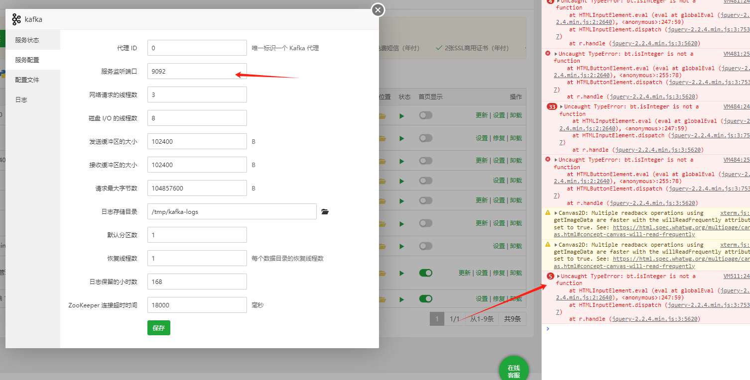
Task: Toggle 首页显示 switch in seventh table row
Action: coord(425,246)
